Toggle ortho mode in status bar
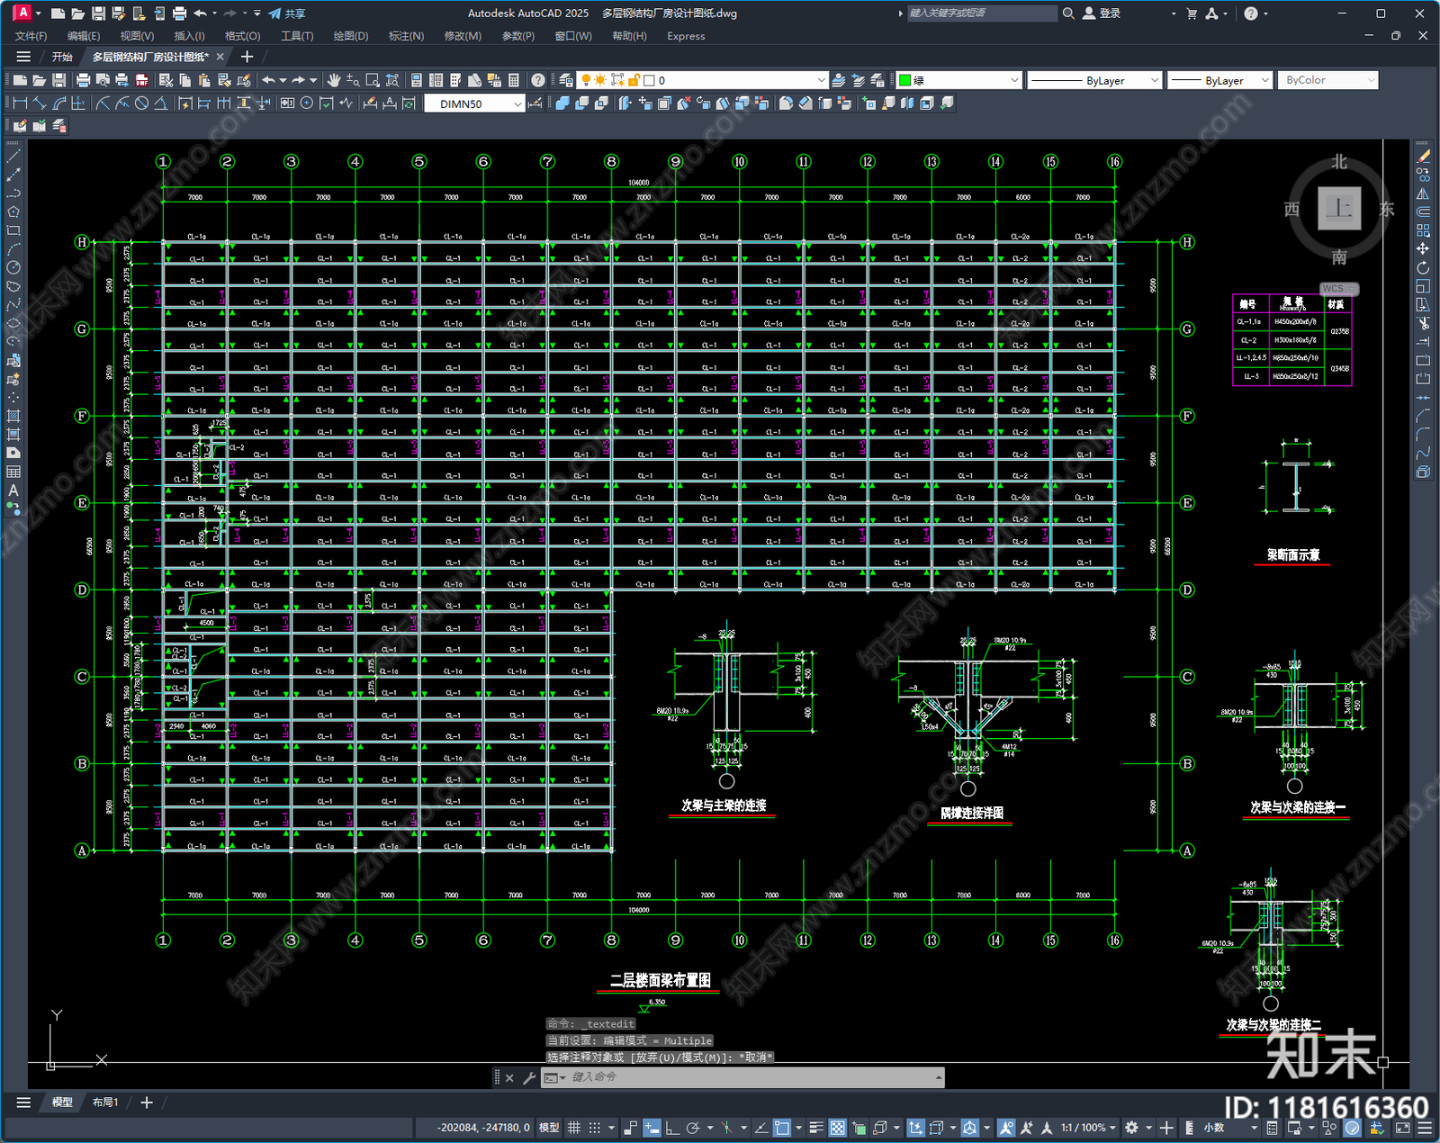1440x1143 pixels. click(671, 1128)
